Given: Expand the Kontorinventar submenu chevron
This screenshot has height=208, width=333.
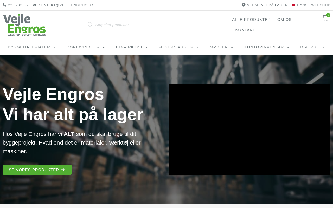Looking at the screenshot, I should 288,47.
